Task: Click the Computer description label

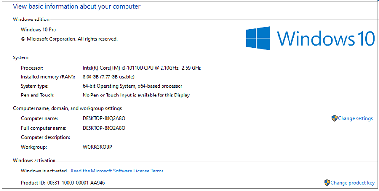Action: (x=45, y=137)
